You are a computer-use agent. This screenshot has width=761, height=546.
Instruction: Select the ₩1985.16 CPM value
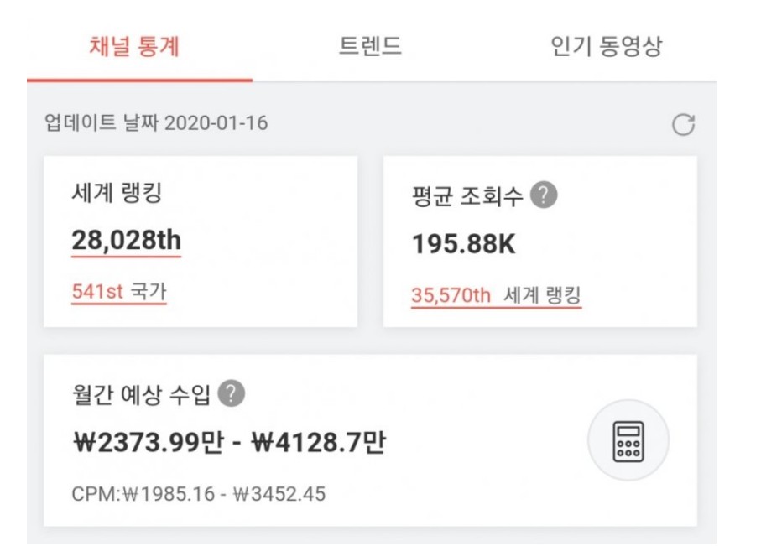coord(169,493)
